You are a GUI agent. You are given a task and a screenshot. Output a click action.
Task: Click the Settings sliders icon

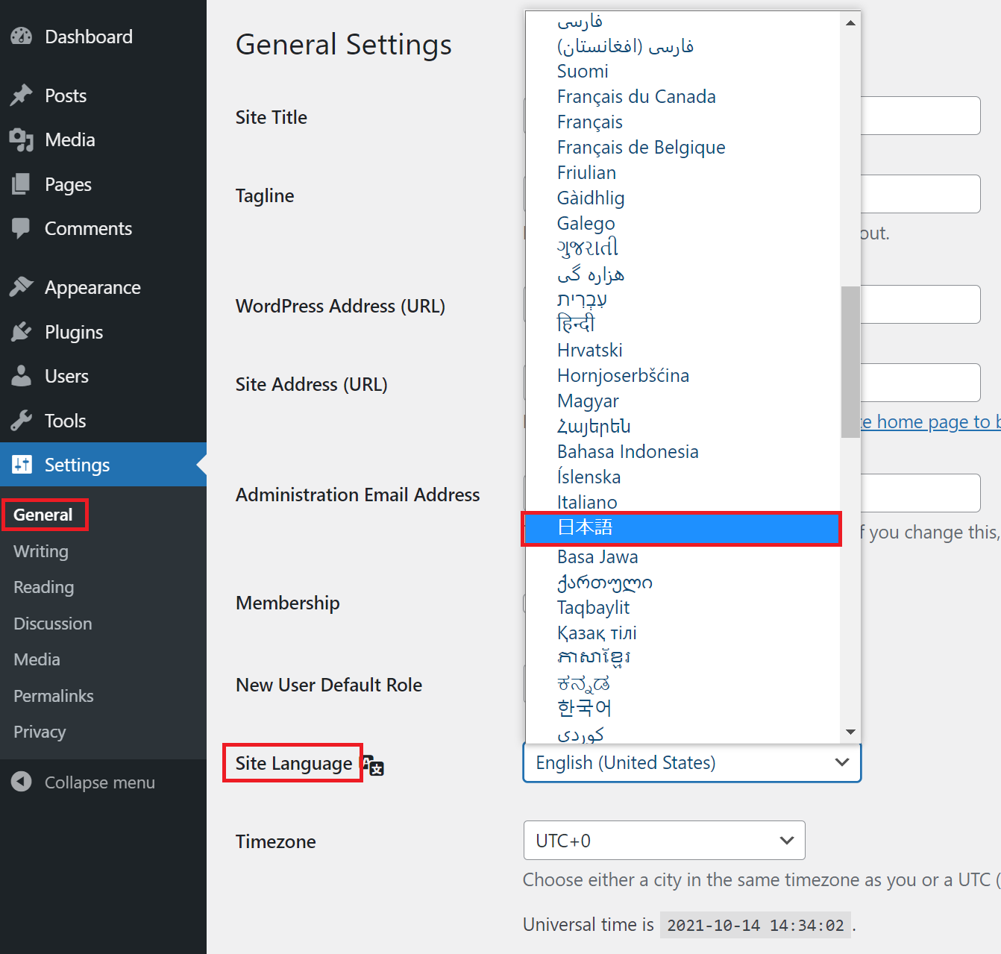tap(22, 465)
